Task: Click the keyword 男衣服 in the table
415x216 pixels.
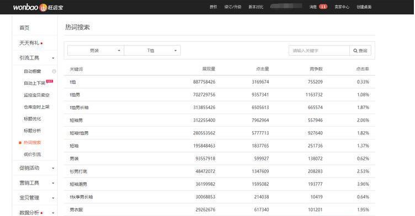Action: coord(76,209)
